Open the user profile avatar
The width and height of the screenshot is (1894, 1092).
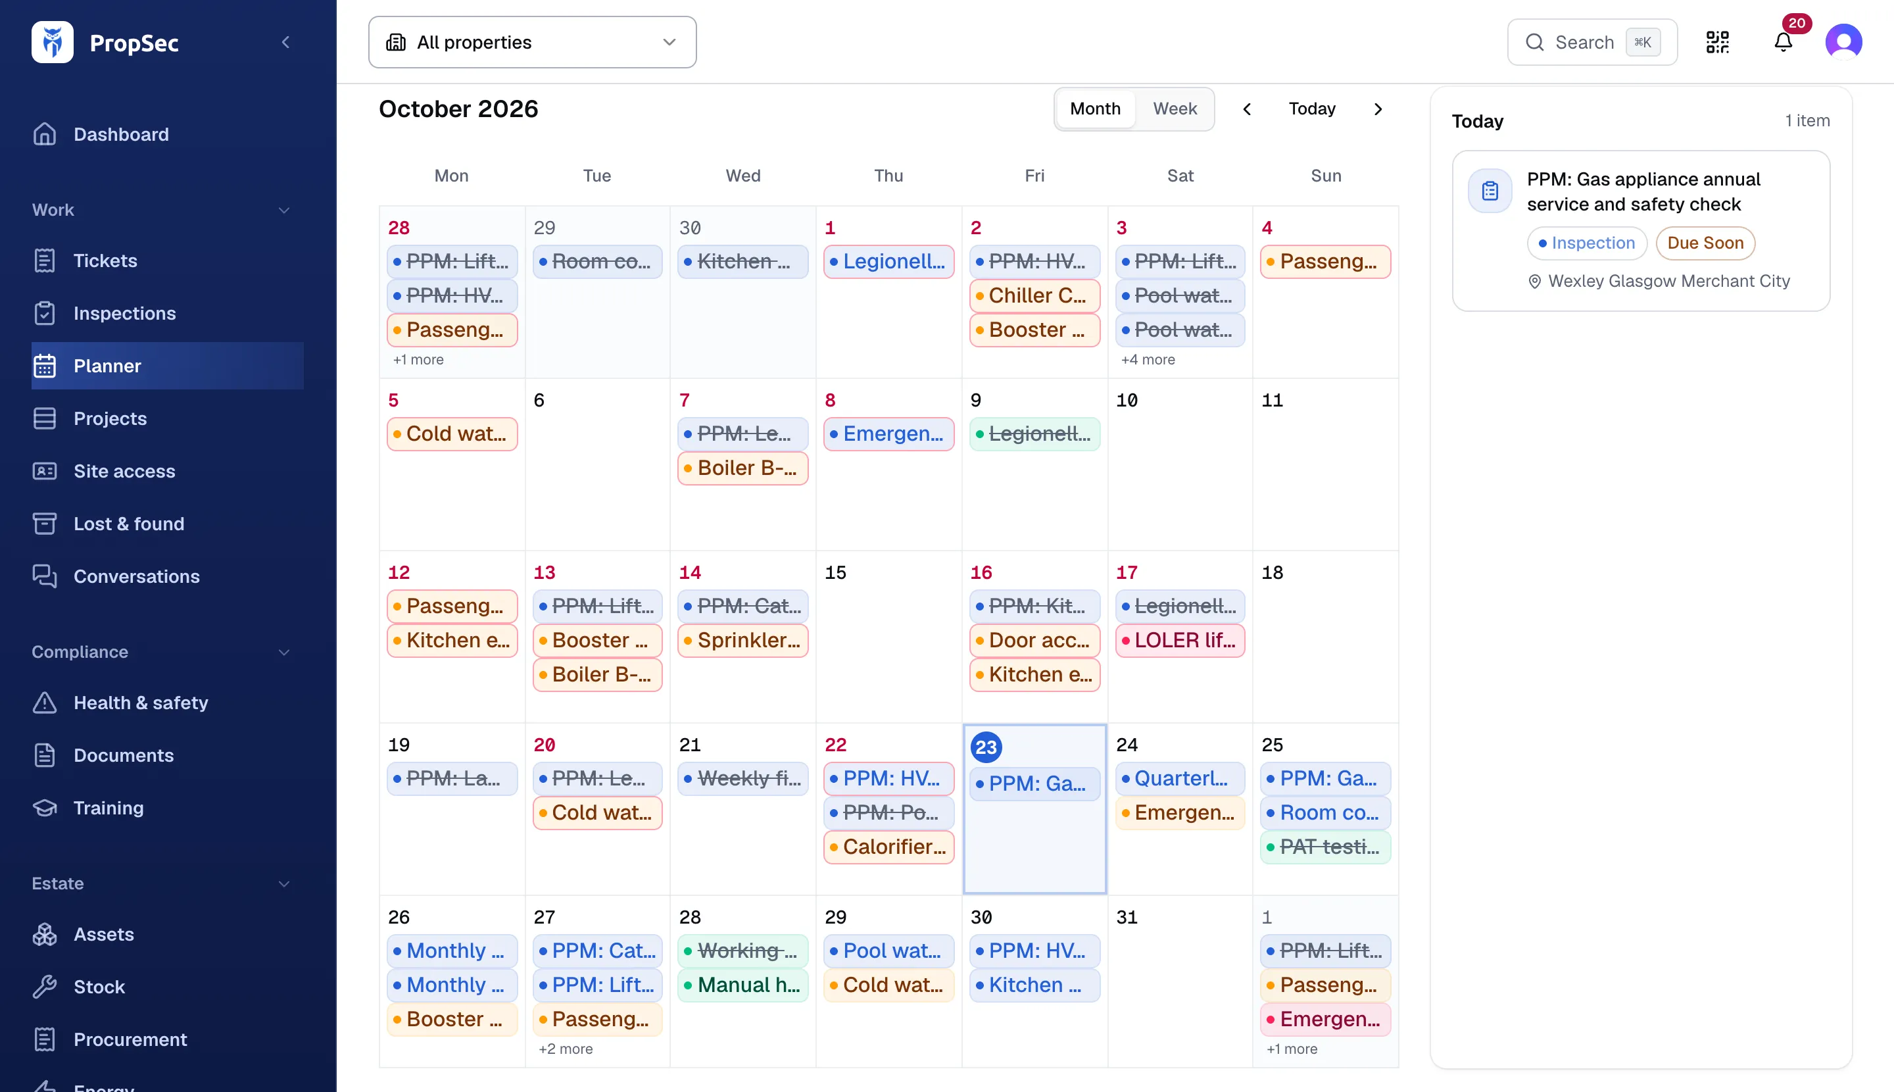(x=1844, y=42)
